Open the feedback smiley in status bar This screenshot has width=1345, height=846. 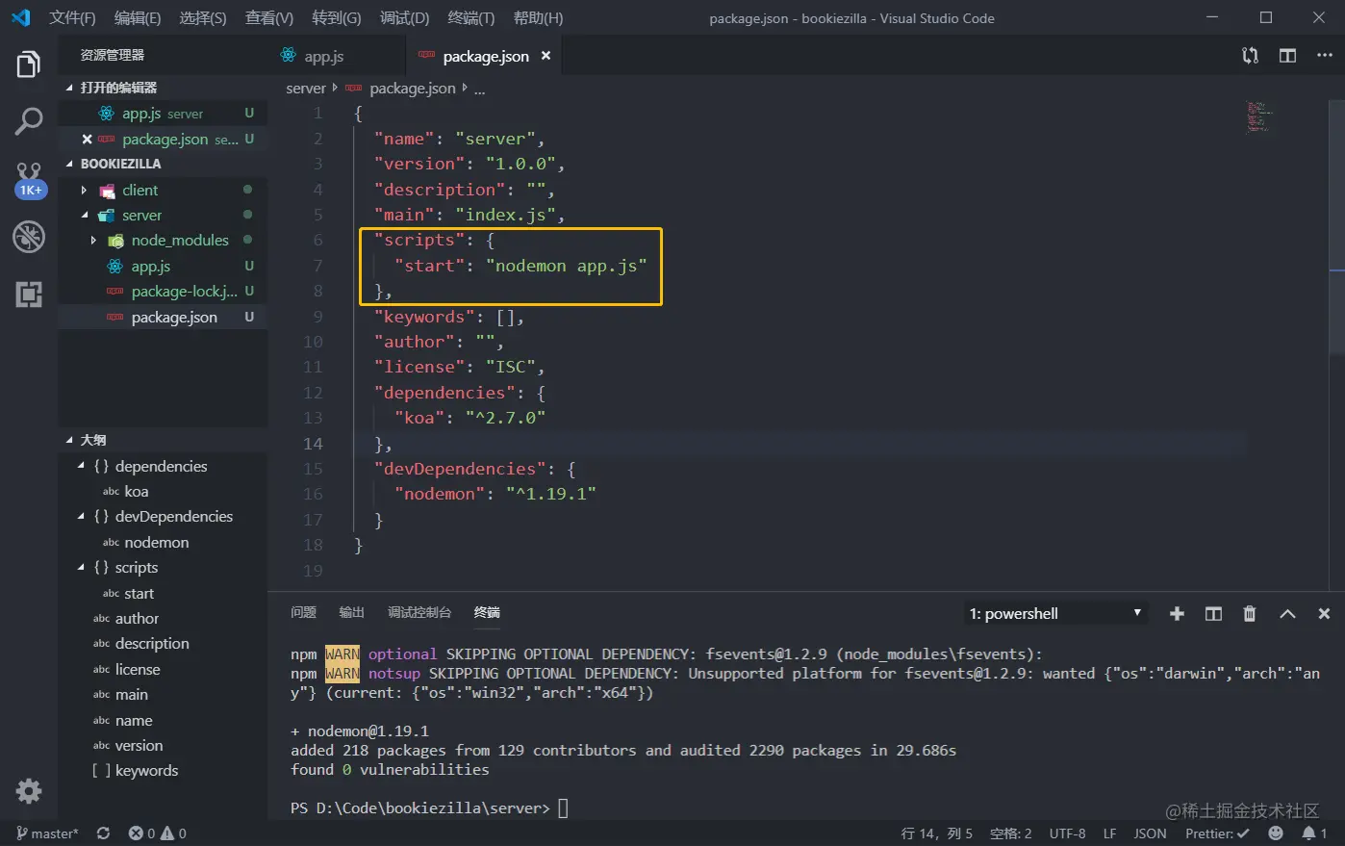click(1276, 833)
